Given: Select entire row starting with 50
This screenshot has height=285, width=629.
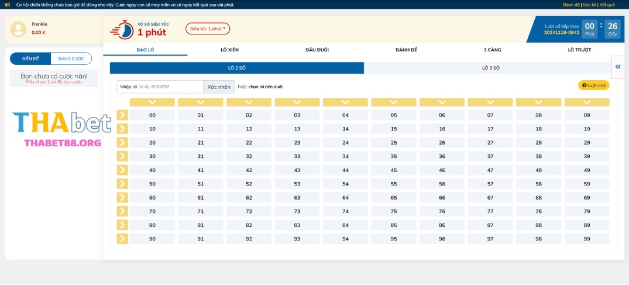Looking at the screenshot, I should [122, 184].
